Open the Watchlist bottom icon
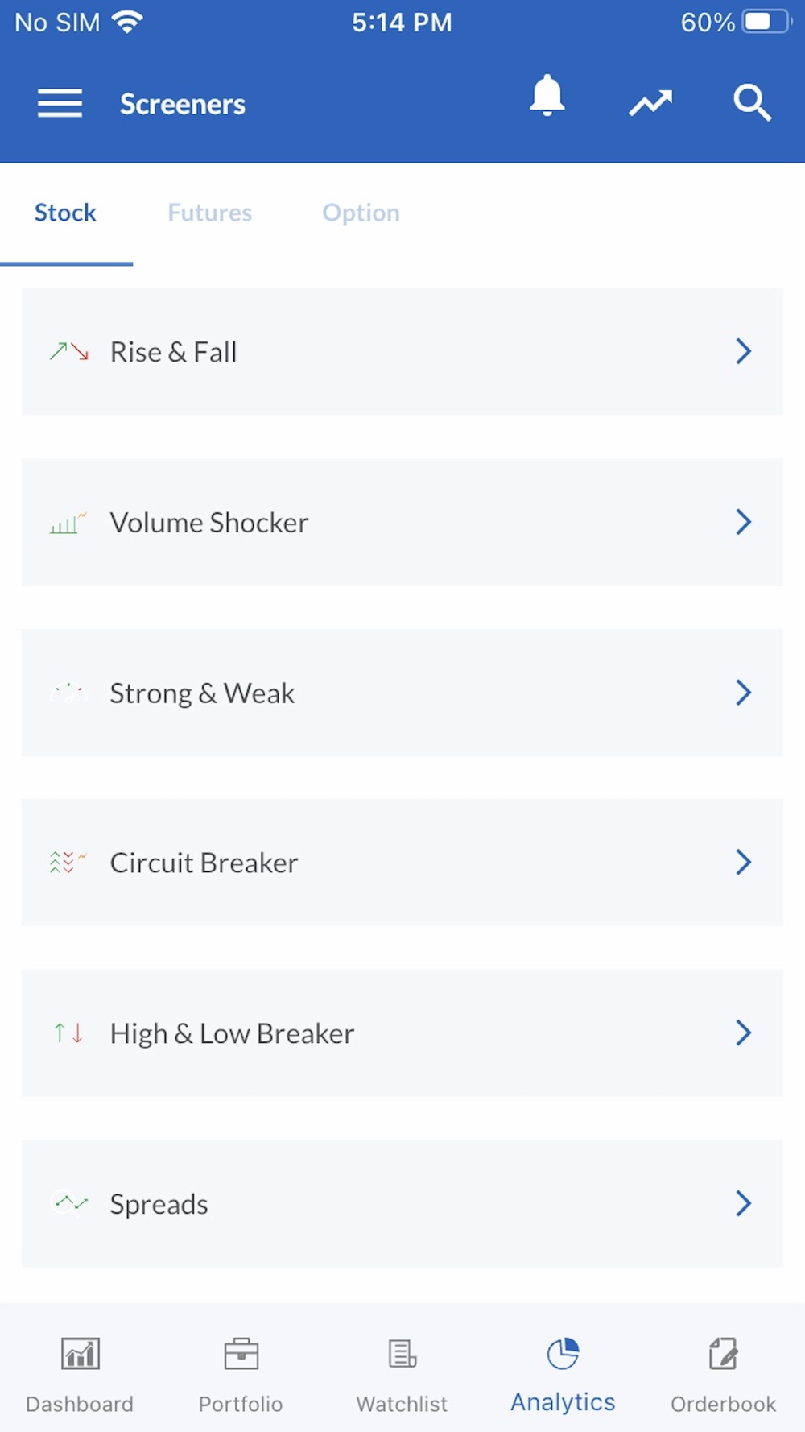Image resolution: width=805 pixels, height=1432 pixels. tap(402, 1355)
